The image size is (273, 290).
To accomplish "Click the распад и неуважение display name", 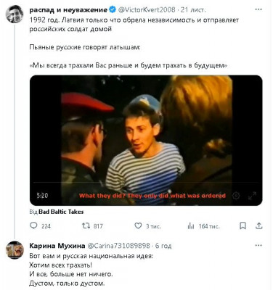I will point(68,10).
